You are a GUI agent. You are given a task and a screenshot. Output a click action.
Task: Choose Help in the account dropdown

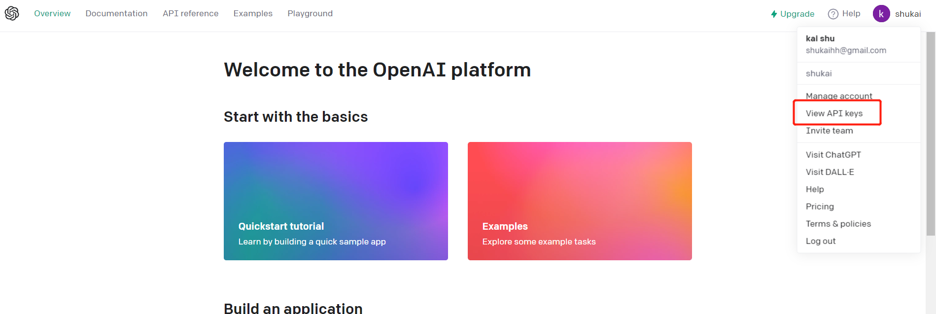(x=815, y=189)
